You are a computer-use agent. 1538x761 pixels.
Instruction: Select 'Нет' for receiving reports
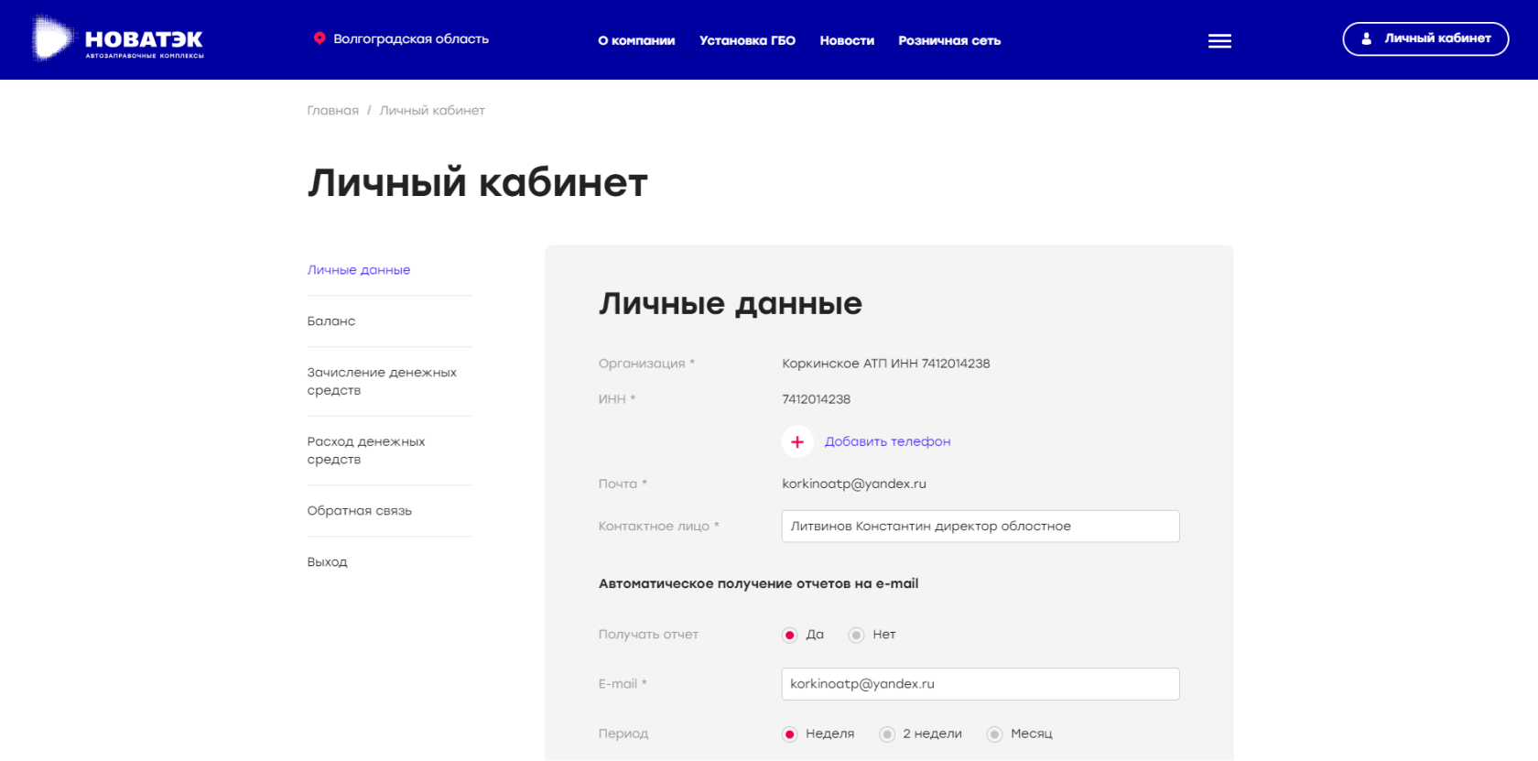pos(857,635)
